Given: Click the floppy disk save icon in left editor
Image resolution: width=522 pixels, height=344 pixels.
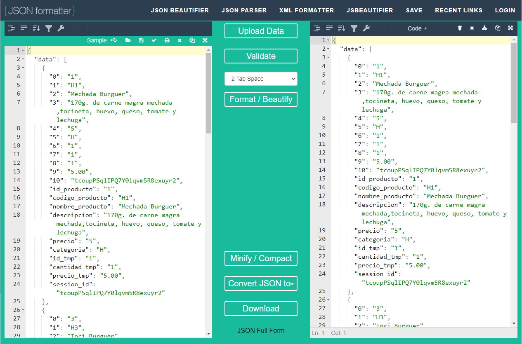Looking at the screenshot, I should click(141, 40).
